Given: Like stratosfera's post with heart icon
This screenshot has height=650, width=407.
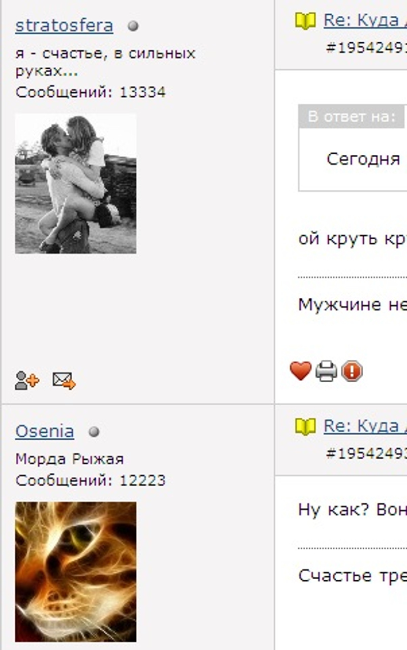Looking at the screenshot, I should [x=300, y=371].
